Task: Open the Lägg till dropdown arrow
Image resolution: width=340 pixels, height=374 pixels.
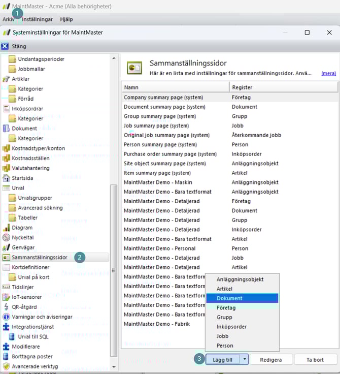Action: [245, 359]
